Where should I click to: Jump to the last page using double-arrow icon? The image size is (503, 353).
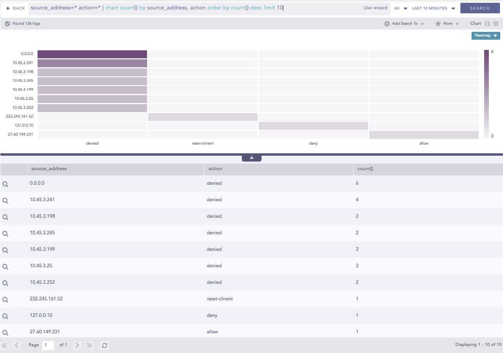pos(89,345)
